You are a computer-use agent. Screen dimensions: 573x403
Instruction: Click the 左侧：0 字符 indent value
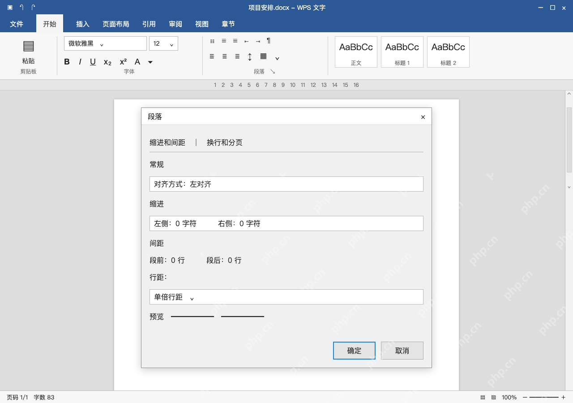pos(175,223)
